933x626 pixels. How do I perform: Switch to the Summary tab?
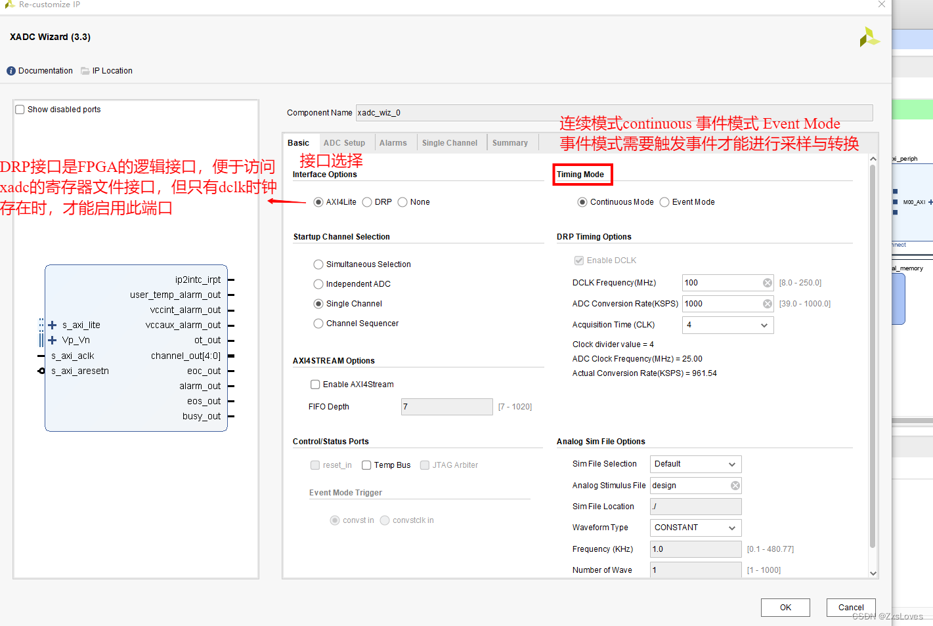510,142
